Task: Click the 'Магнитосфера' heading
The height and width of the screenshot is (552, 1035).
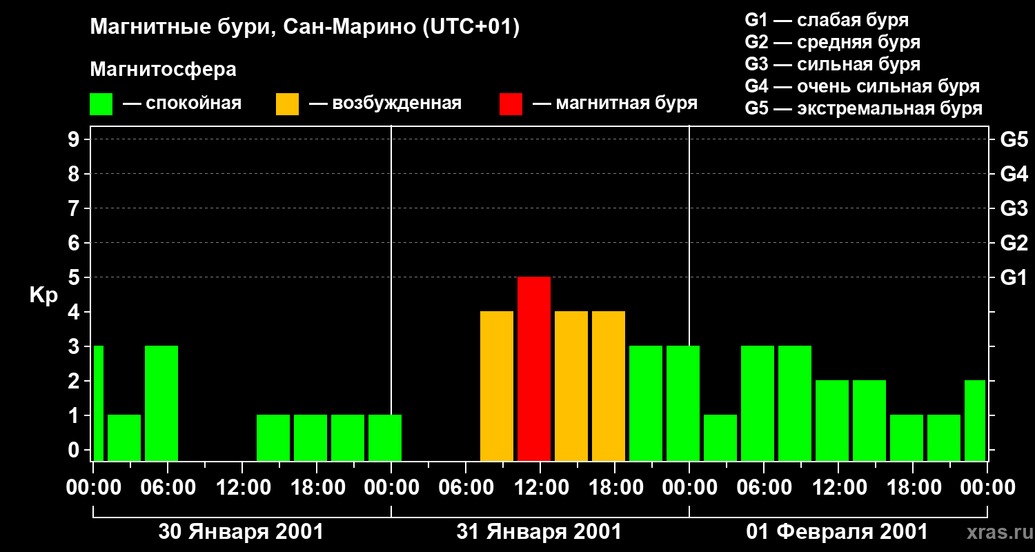Action: 163,69
